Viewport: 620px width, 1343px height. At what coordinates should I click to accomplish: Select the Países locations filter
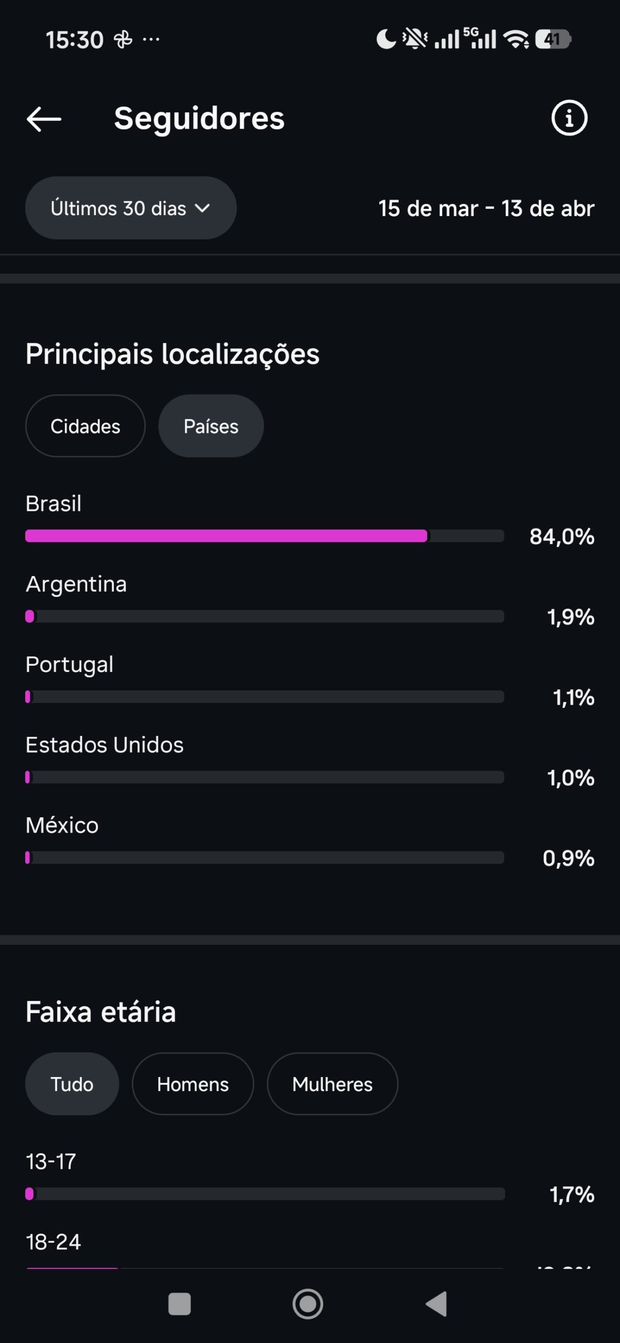[211, 426]
